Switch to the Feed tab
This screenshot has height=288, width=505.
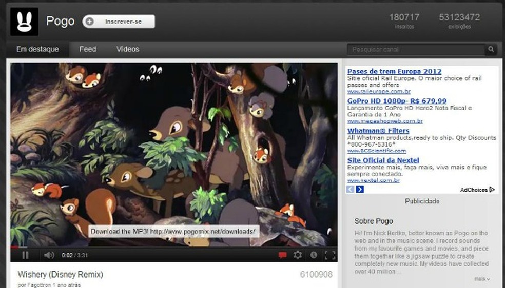(x=88, y=49)
